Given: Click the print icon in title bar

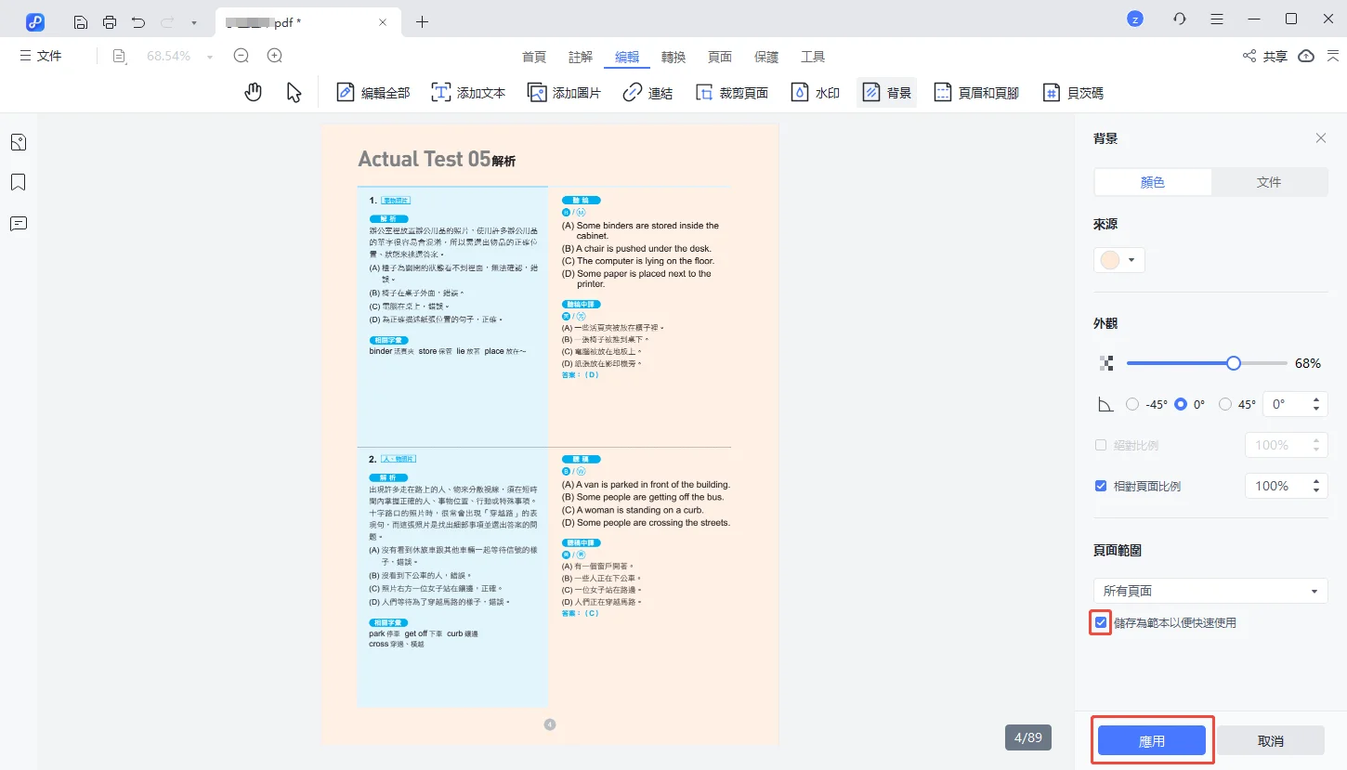Looking at the screenshot, I should pos(110,21).
